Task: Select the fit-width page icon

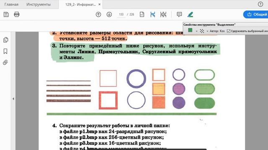Action: [x=142, y=15]
